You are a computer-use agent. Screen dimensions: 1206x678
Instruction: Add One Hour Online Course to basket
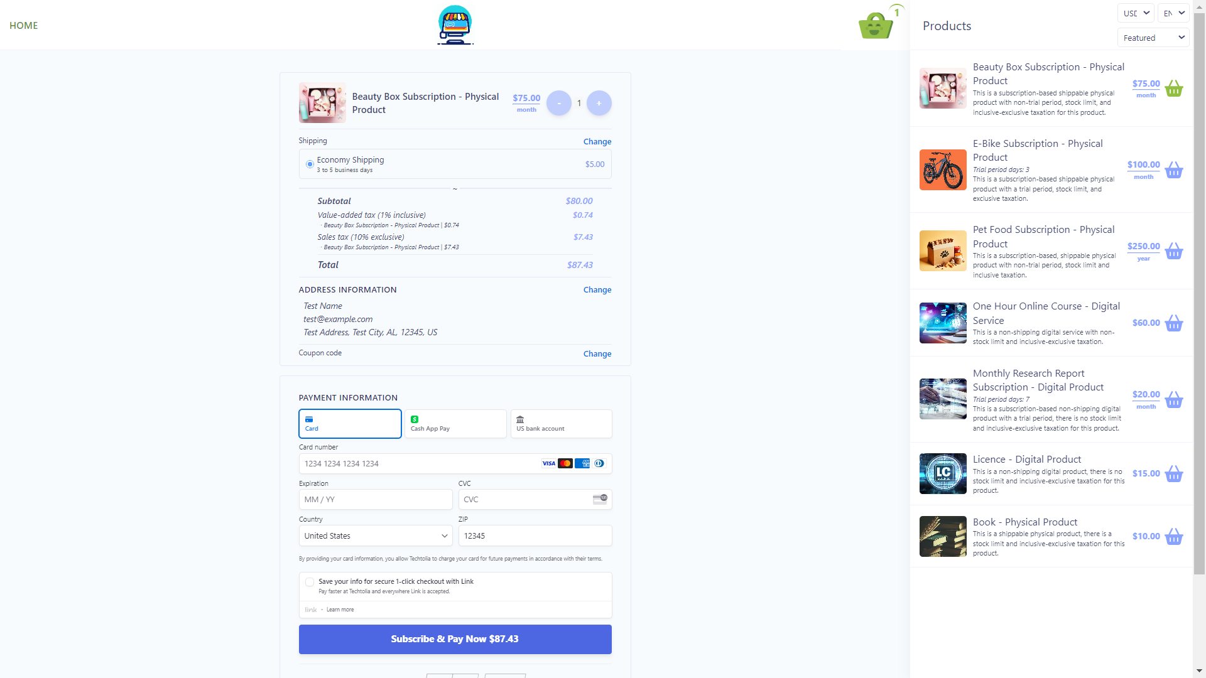pos(1173,323)
